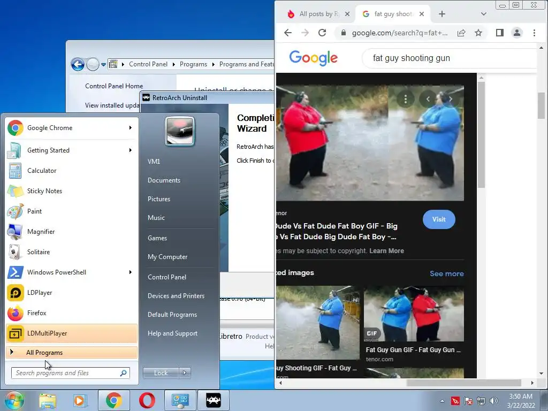
Task: Open Windows Explorer from taskbar
Action: (48, 400)
